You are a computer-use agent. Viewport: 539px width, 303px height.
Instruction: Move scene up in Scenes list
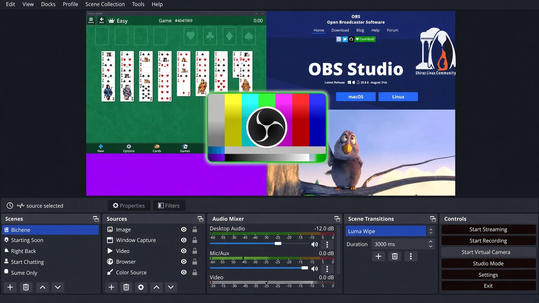click(42, 287)
